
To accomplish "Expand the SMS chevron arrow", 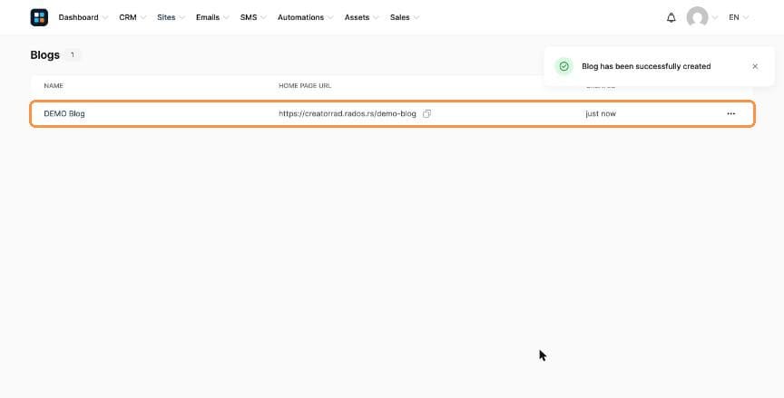I will pyautogui.click(x=263, y=18).
